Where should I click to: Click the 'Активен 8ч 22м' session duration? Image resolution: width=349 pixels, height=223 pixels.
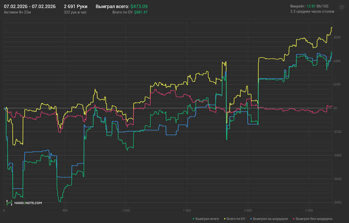pos(17,12)
